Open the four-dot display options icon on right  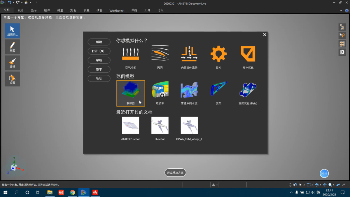click(x=342, y=44)
